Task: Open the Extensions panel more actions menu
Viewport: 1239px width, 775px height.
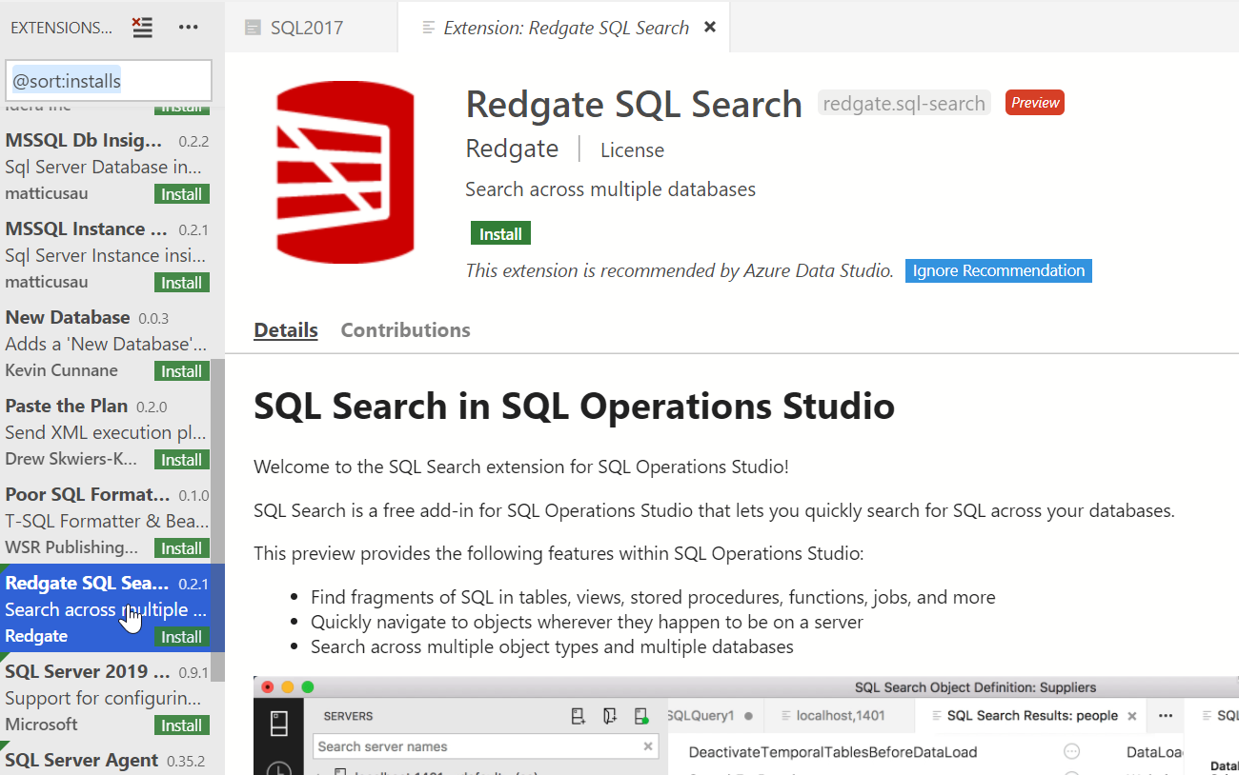Action: (x=189, y=28)
